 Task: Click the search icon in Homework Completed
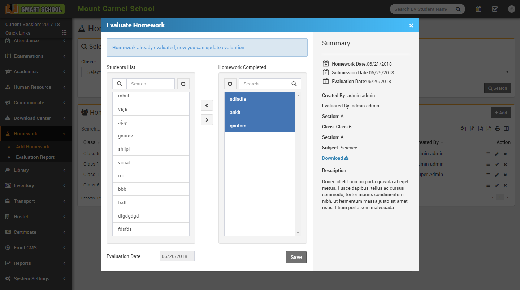(294, 84)
